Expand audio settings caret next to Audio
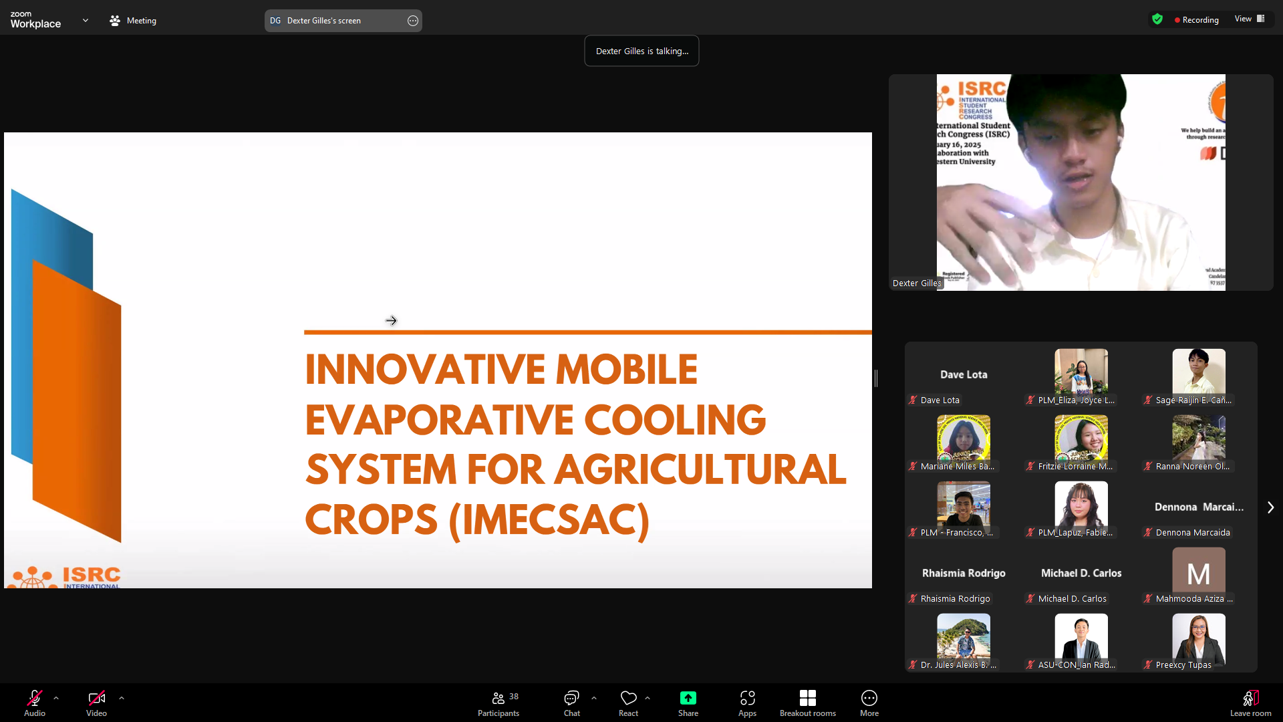The image size is (1283, 722). [x=56, y=698]
